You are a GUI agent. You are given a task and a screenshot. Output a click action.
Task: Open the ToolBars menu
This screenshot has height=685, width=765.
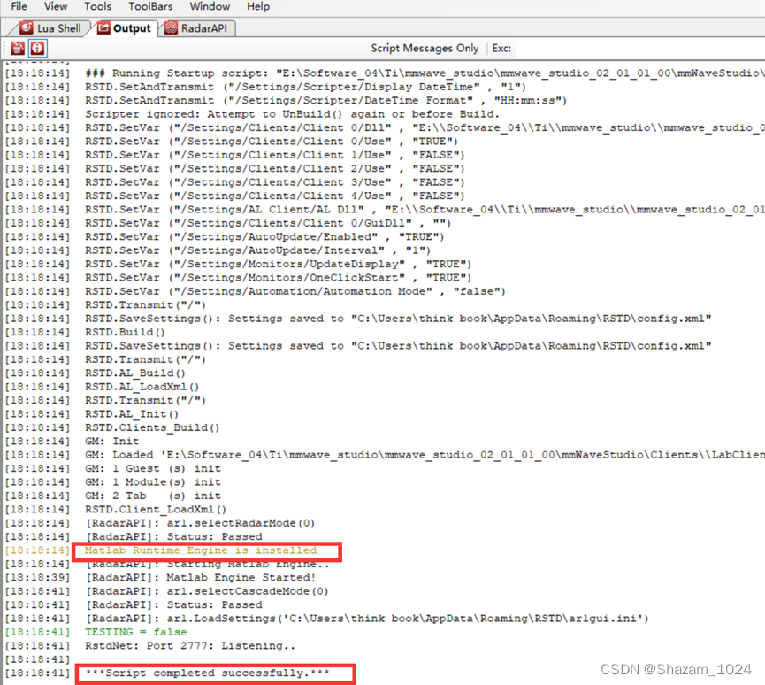(x=150, y=6)
